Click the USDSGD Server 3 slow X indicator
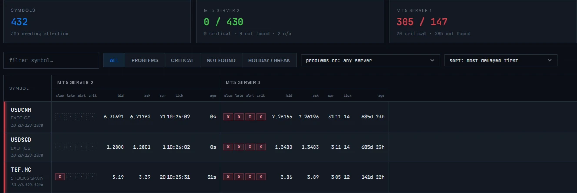 (228, 147)
